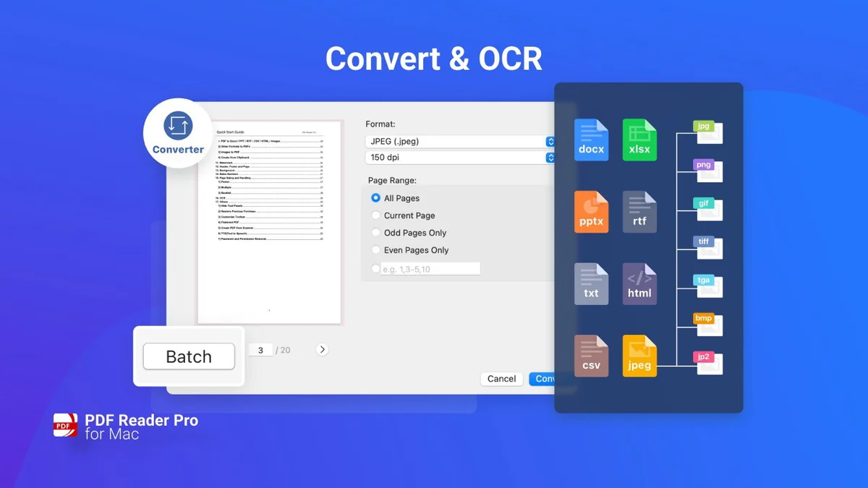Choose the Current Page option
The width and height of the screenshot is (868, 488).
pos(375,215)
